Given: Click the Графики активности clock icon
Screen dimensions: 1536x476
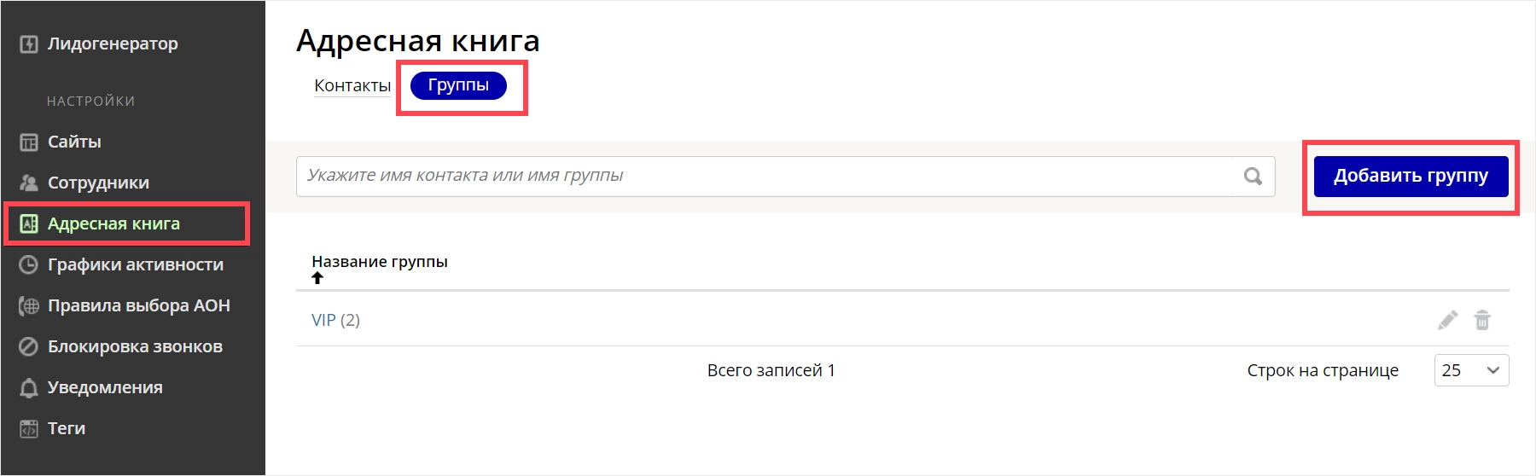Looking at the screenshot, I should click(29, 264).
